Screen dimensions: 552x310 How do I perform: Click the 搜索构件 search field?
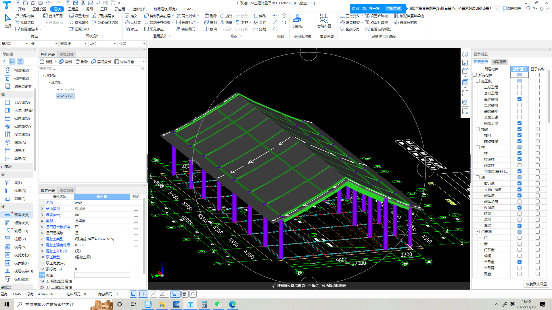[92, 68]
